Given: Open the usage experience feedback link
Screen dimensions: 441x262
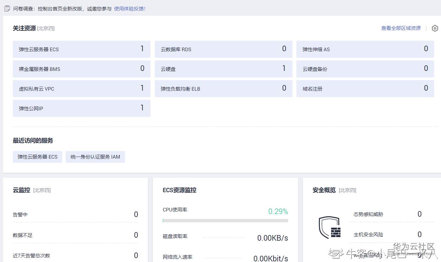Looking at the screenshot, I should point(130,9).
